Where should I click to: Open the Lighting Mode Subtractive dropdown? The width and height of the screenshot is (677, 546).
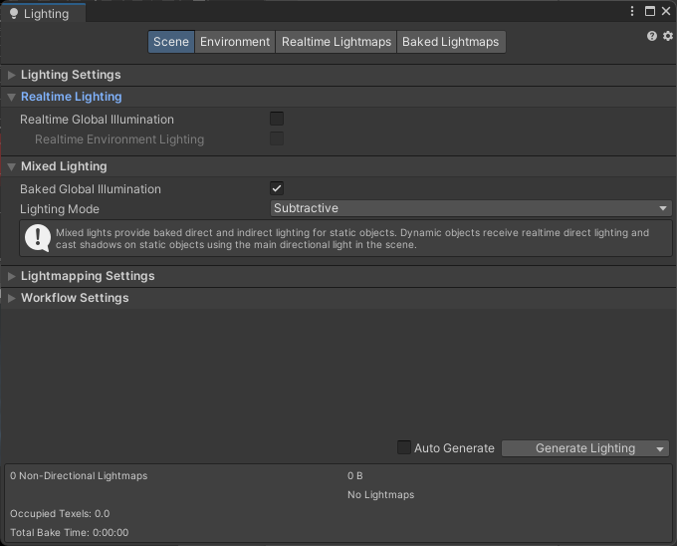coord(471,208)
